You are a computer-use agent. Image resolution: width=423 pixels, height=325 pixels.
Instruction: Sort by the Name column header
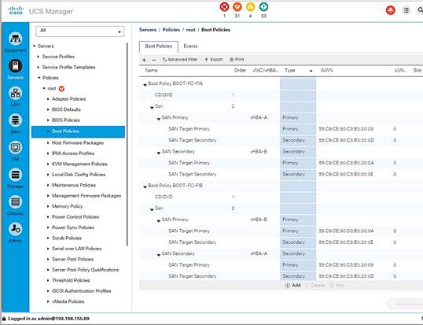tap(151, 70)
